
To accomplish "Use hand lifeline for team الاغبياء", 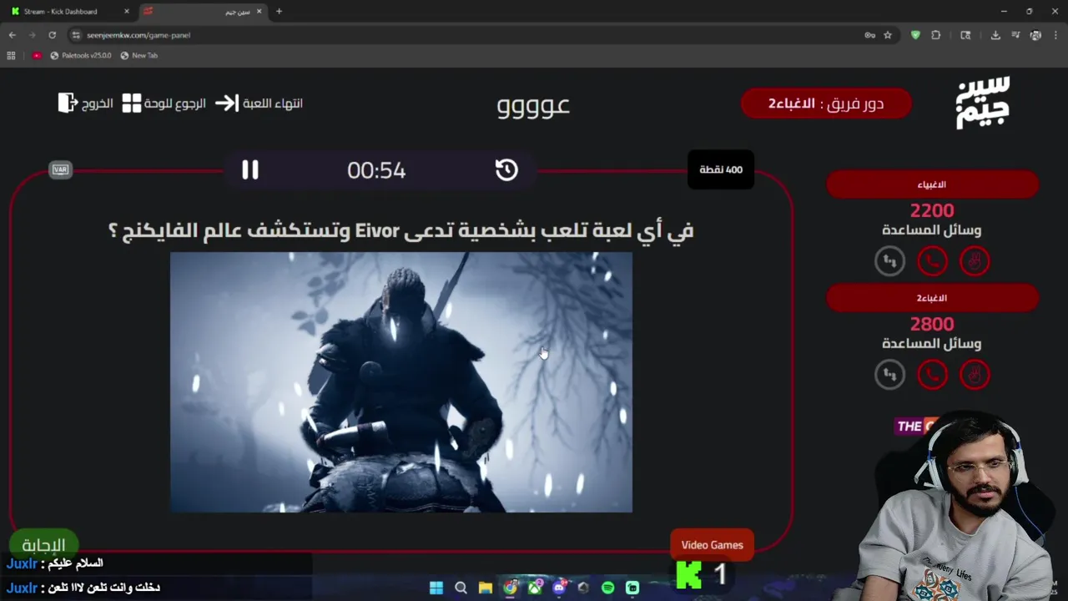I will pyautogui.click(x=975, y=261).
